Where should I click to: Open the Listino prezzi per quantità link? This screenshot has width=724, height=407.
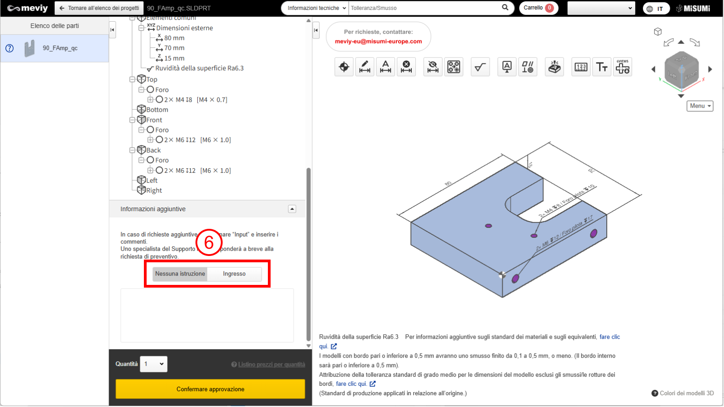click(x=271, y=364)
